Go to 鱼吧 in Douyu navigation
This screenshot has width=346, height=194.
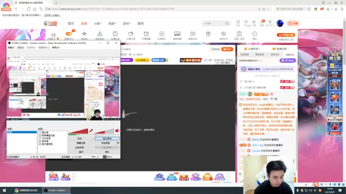click(x=141, y=24)
